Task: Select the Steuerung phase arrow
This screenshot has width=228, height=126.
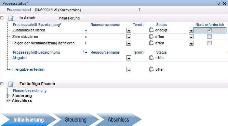Action: tap(76, 120)
